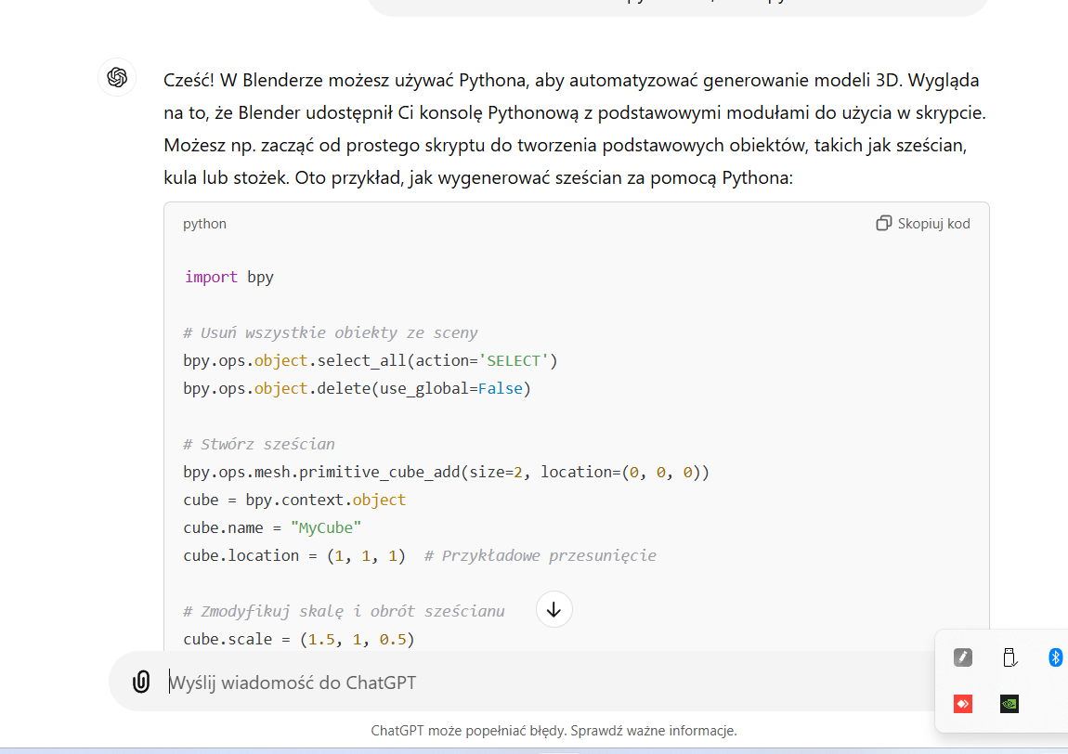Open the NVIDIA tray icon
Image resolution: width=1068 pixels, height=754 pixels.
[x=1009, y=704]
